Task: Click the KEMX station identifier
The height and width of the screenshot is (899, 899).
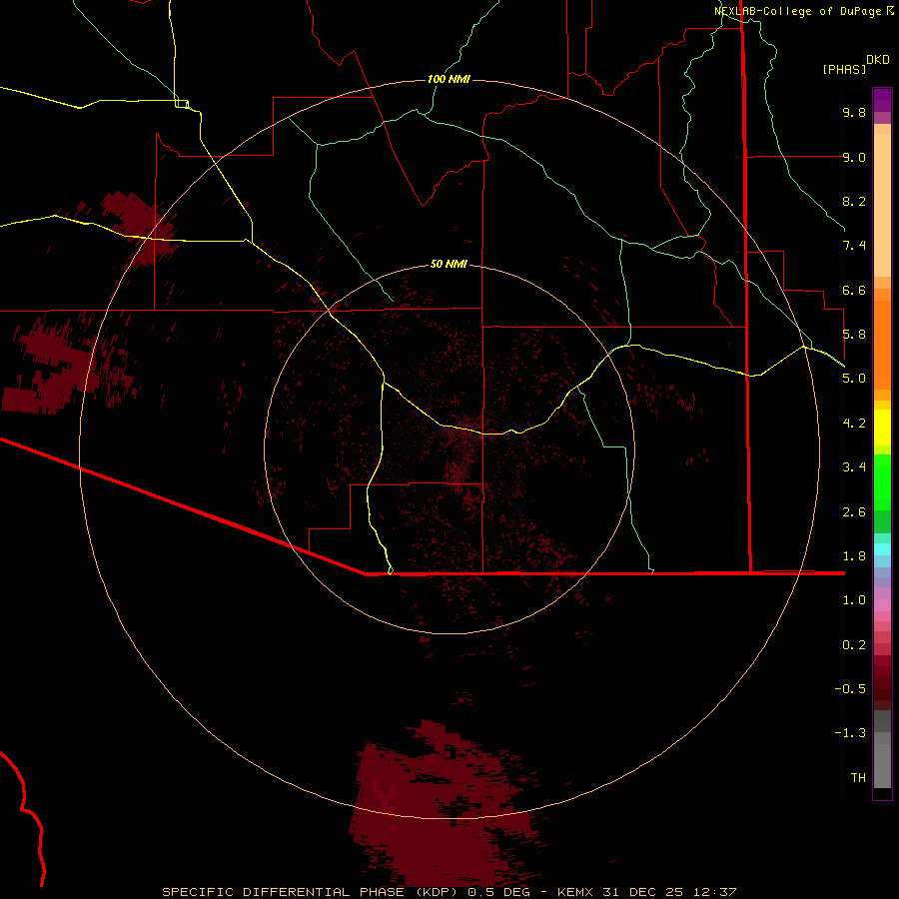Action: 575,892
